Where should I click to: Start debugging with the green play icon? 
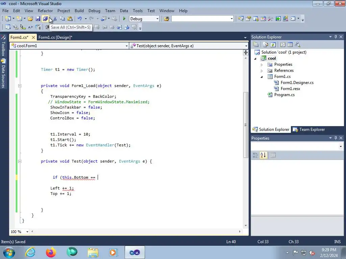coord(124,19)
